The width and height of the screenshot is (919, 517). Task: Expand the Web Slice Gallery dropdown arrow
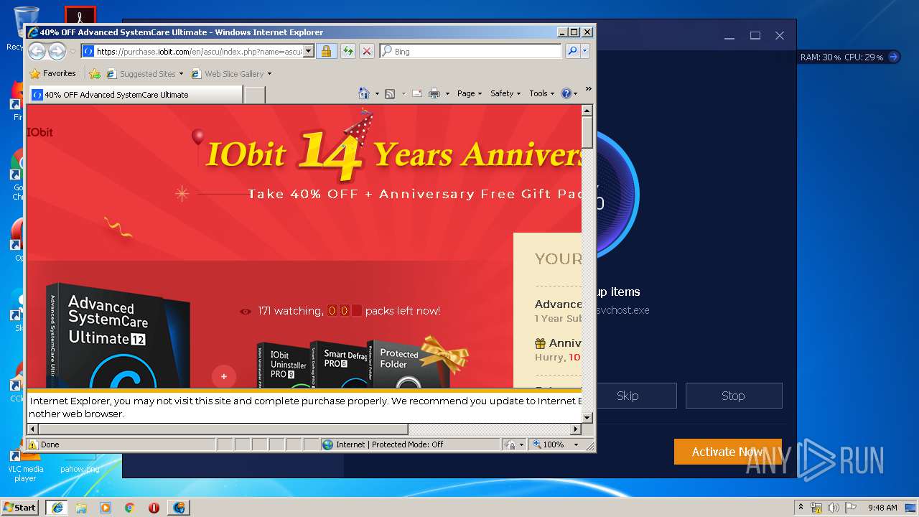coord(270,73)
